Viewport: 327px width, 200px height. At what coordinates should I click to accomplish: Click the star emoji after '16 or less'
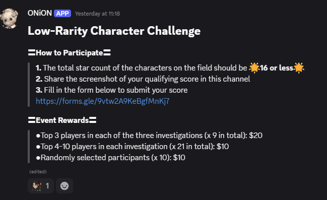click(x=299, y=68)
